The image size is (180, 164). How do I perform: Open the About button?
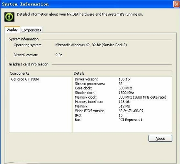(160, 138)
